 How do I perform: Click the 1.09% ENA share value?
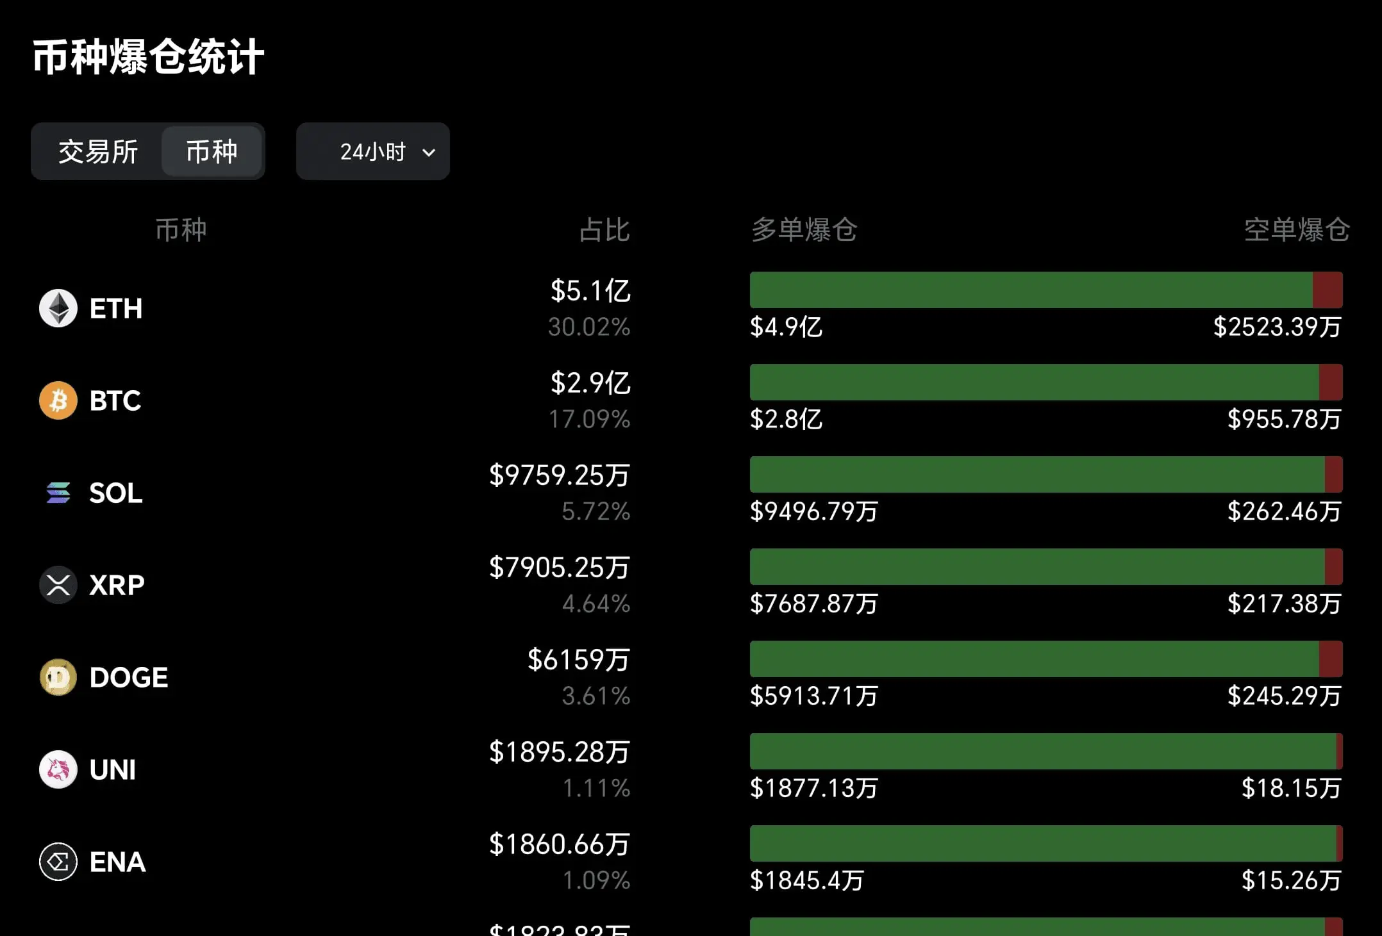click(596, 880)
